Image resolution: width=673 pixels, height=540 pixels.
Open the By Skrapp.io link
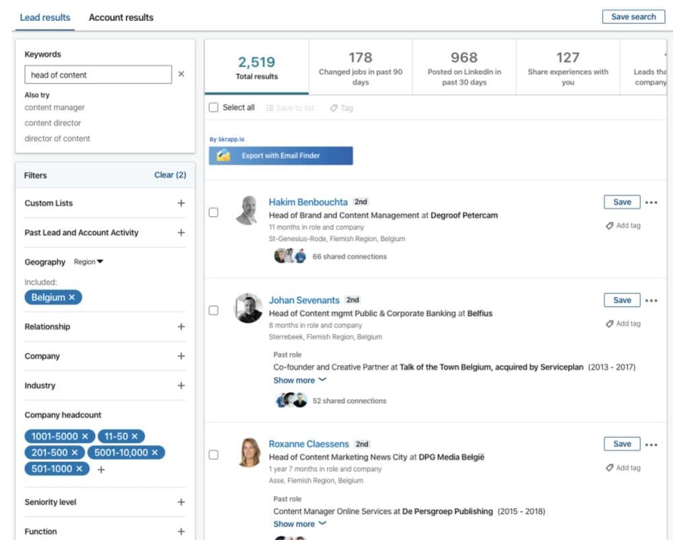click(227, 139)
